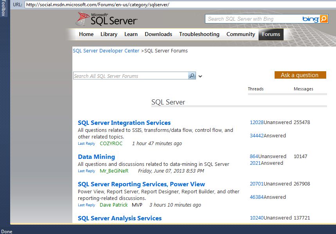
Task: Click the URL address field
Action: (x=180, y=5)
